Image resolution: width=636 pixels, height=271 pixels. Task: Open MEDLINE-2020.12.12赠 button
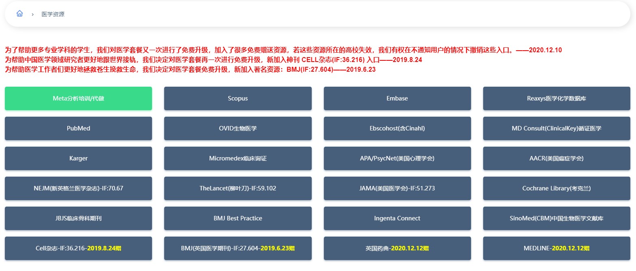(x=557, y=248)
